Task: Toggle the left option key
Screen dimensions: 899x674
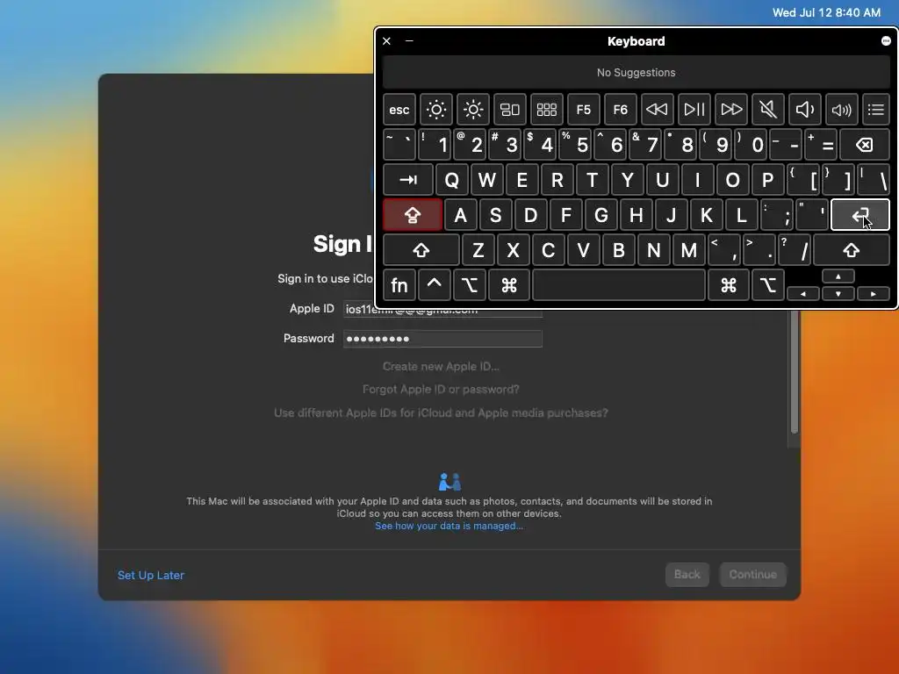Action: pyautogui.click(x=470, y=285)
